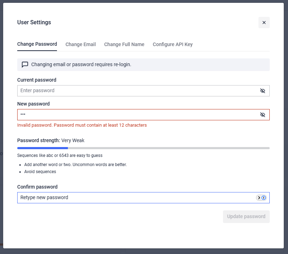Expand the chevron arrow in Confirm password field

[x=259, y=198]
